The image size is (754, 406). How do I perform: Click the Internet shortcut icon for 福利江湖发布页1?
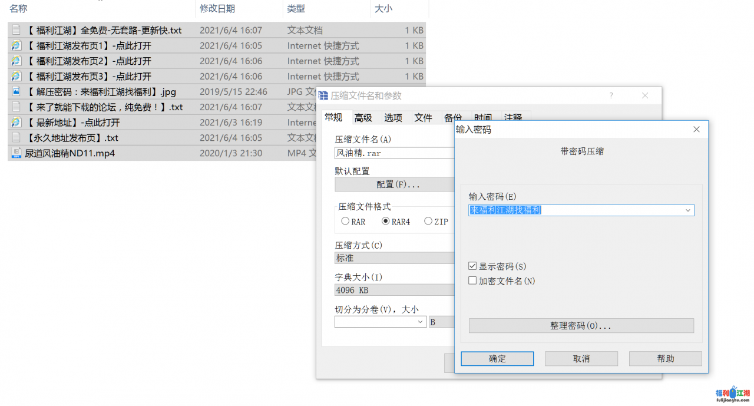coord(16,45)
